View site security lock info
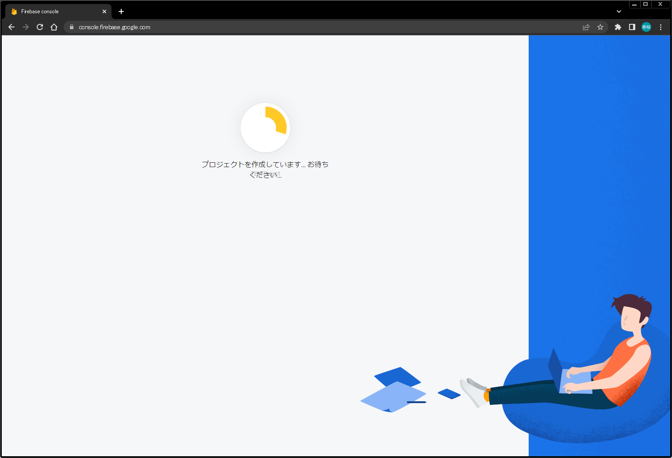The image size is (672, 458). coord(72,27)
